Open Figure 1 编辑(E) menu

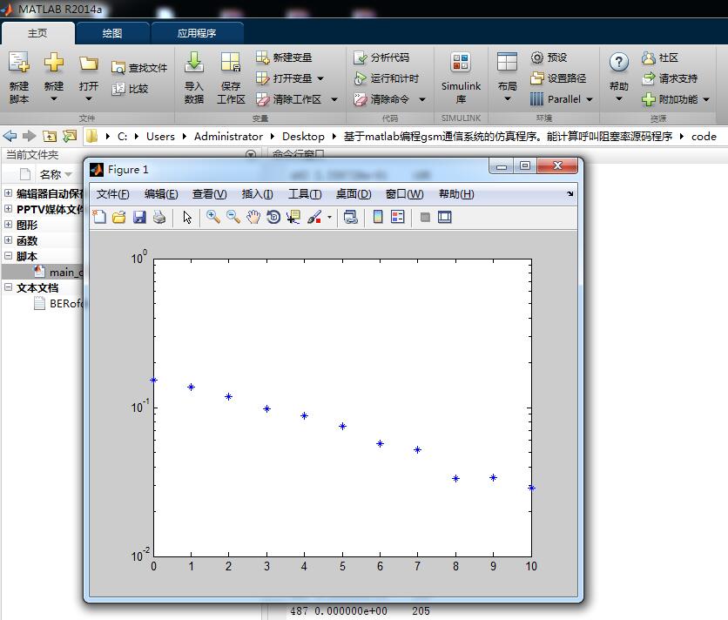(x=161, y=194)
